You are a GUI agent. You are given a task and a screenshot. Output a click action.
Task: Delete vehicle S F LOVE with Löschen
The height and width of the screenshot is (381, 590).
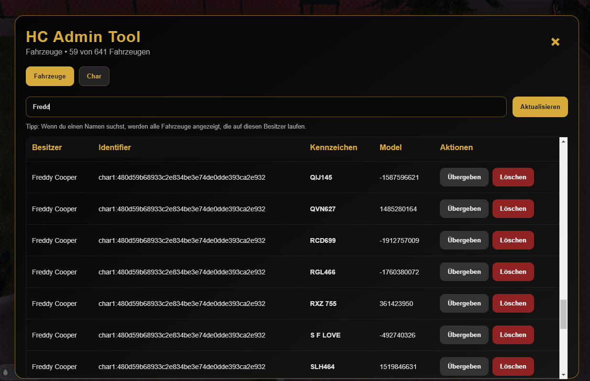[513, 335]
